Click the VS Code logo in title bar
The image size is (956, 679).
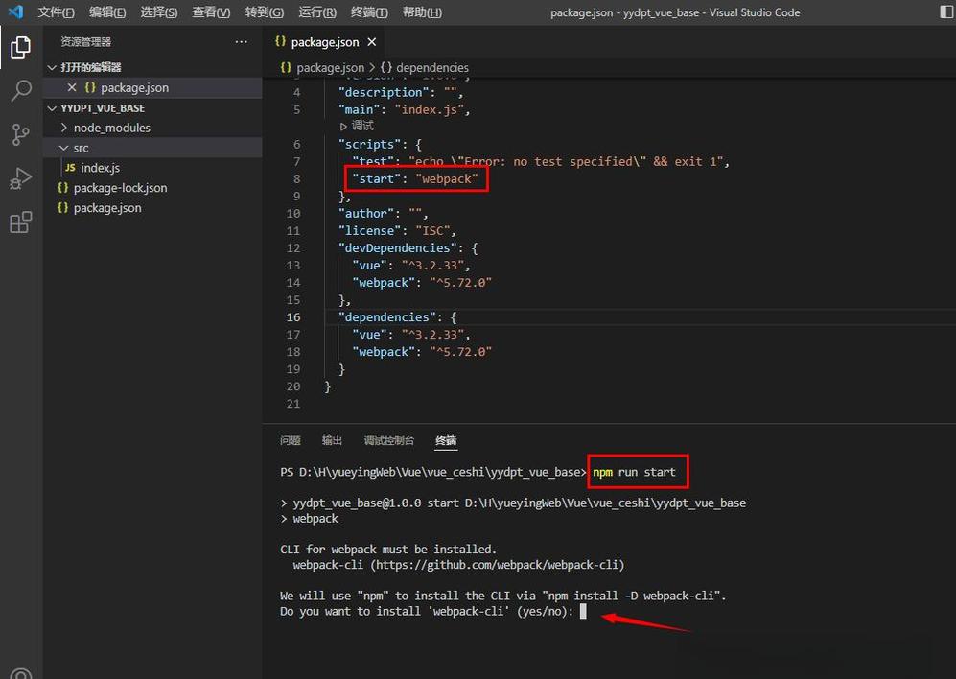16,12
